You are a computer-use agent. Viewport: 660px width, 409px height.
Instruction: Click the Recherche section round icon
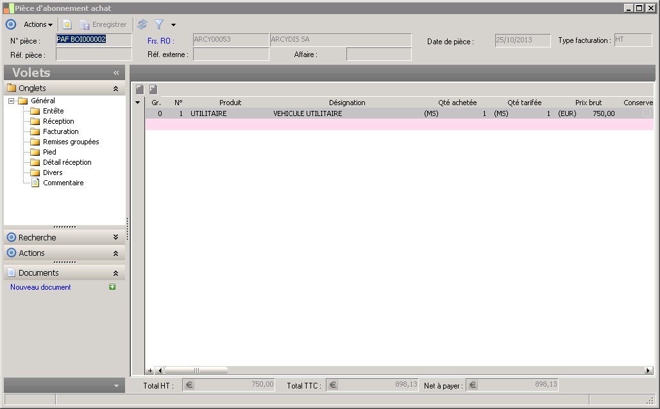[12, 238]
